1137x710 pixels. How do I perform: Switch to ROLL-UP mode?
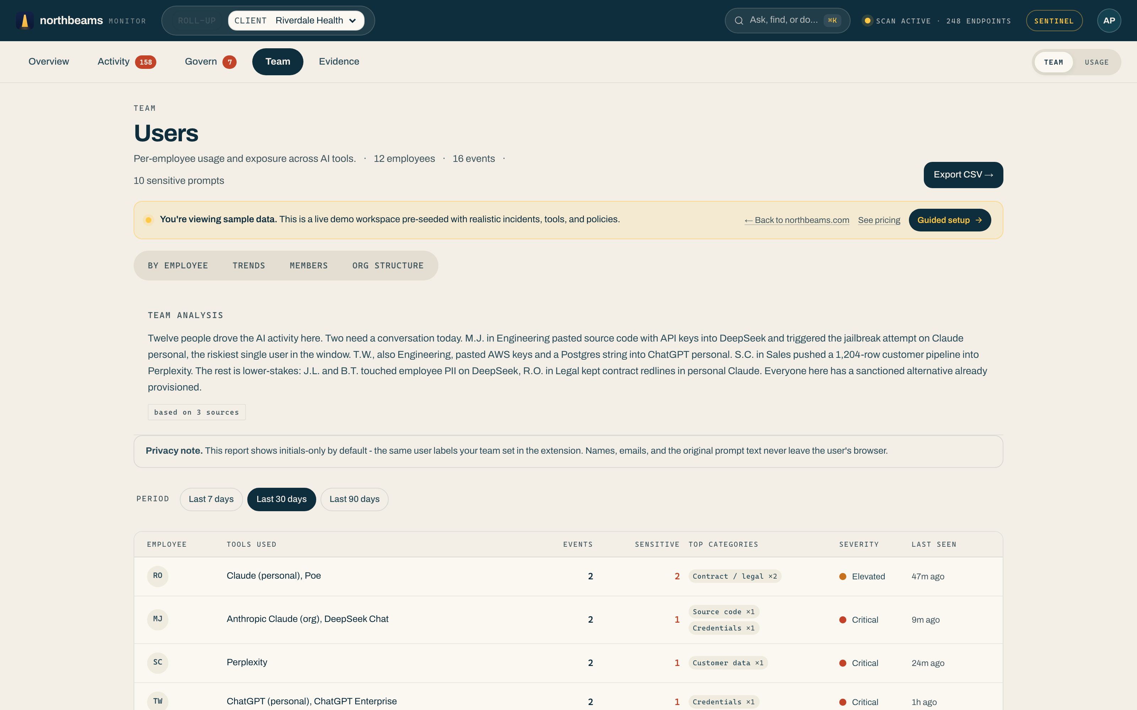point(196,21)
